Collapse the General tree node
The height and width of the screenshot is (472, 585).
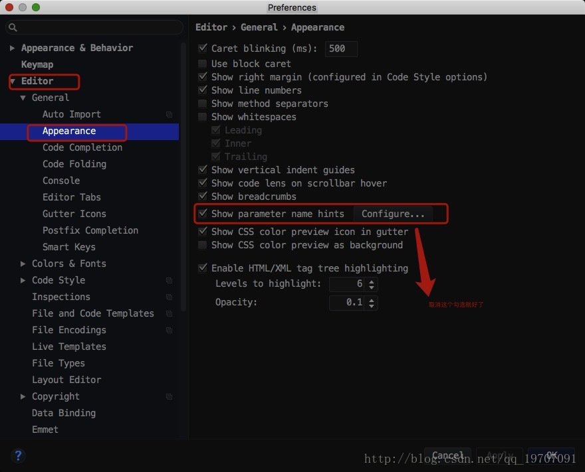coord(23,98)
